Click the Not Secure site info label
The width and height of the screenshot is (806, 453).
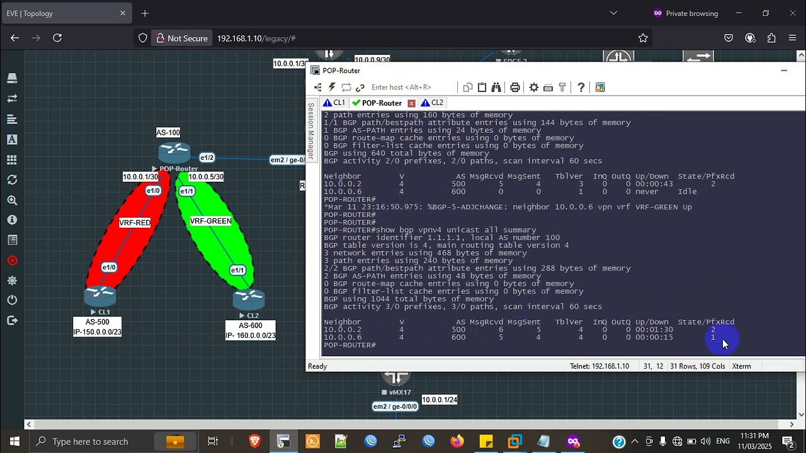(182, 38)
